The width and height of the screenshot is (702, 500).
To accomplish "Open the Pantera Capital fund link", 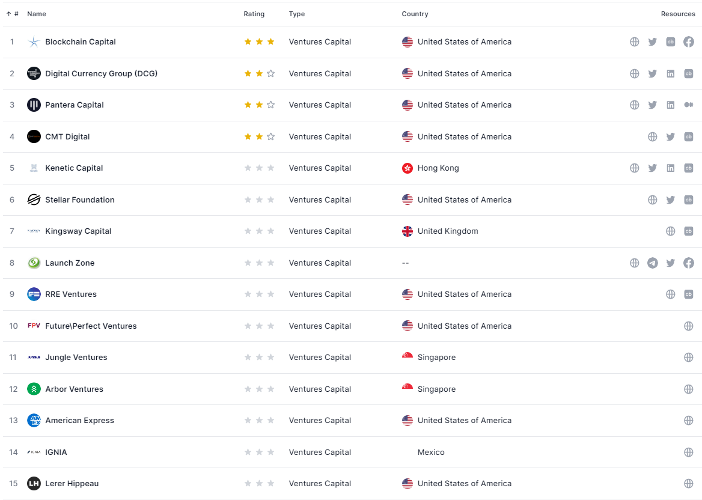I will point(75,105).
